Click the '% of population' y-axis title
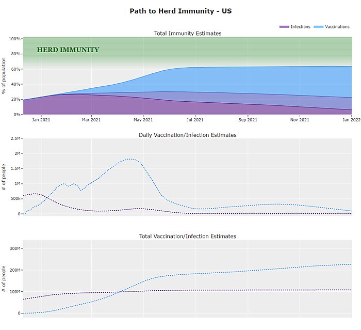 tap(4, 76)
